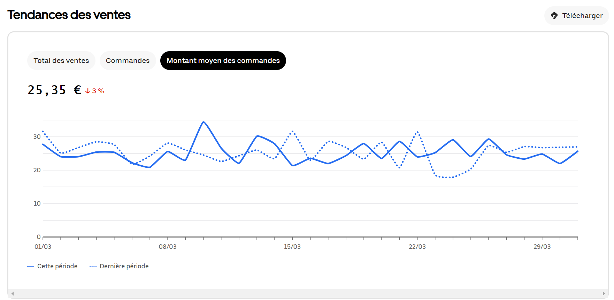This screenshot has height=300, width=614.
Task: Toggle Dernière période legend series
Action: (x=124, y=266)
